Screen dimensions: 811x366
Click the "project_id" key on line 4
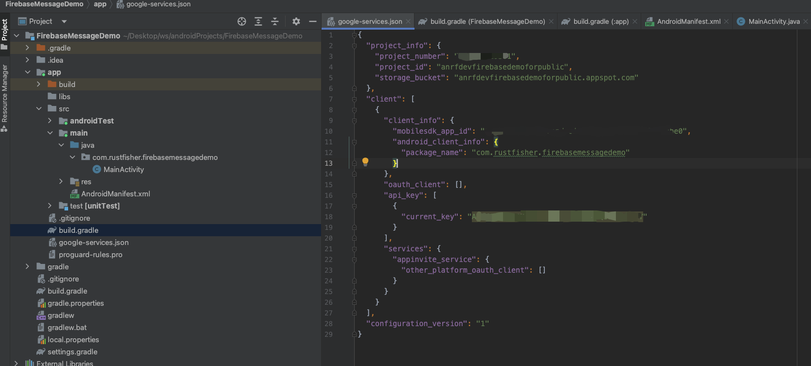(x=401, y=67)
